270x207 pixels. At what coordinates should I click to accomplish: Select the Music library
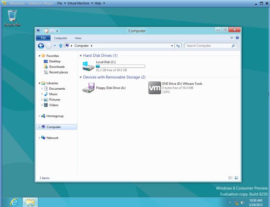53,94
